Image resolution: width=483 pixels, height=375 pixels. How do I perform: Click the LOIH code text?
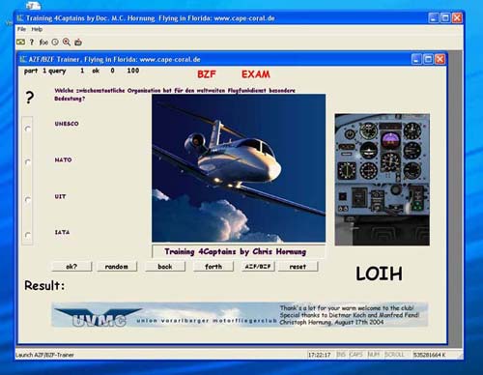[379, 274]
